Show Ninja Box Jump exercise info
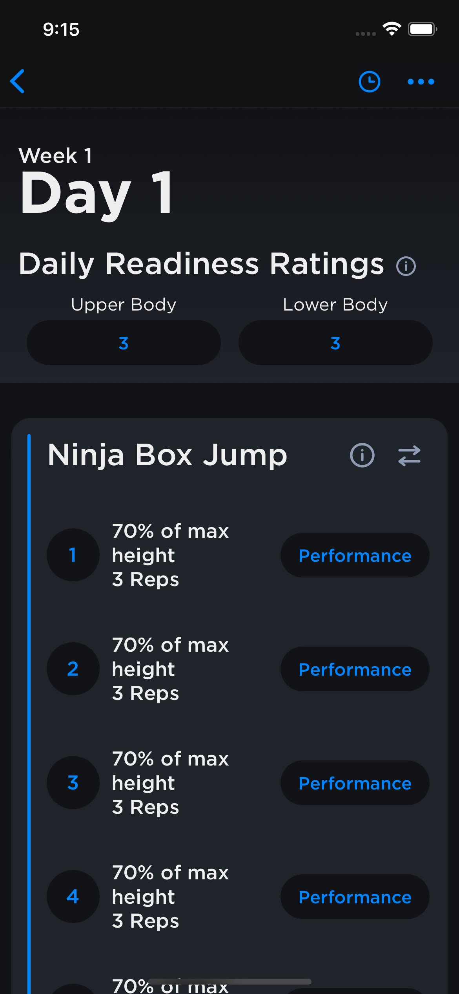This screenshot has width=459, height=994. [x=362, y=455]
